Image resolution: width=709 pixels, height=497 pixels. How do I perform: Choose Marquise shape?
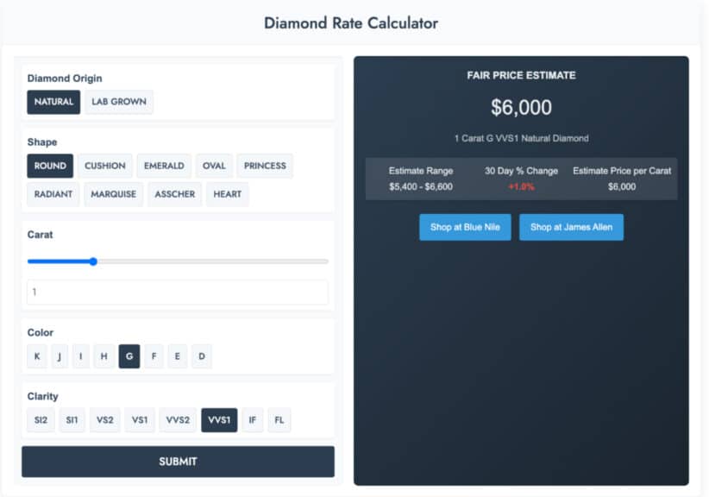pos(113,194)
